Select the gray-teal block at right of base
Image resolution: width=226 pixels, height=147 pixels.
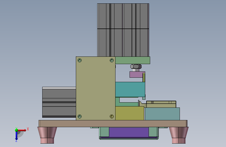click(x=162, y=114)
